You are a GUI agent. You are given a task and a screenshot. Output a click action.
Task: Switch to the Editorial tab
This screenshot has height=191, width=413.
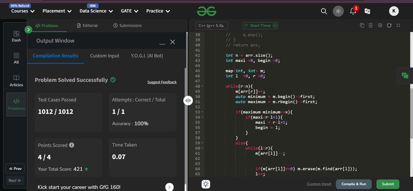tap(87, 25)
